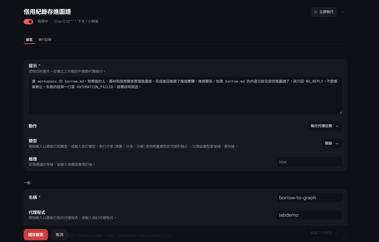The image size is (379, 242).
Task: Focus the 名稱 field borrow-to-graph
Action: click(x=309, y=198)
